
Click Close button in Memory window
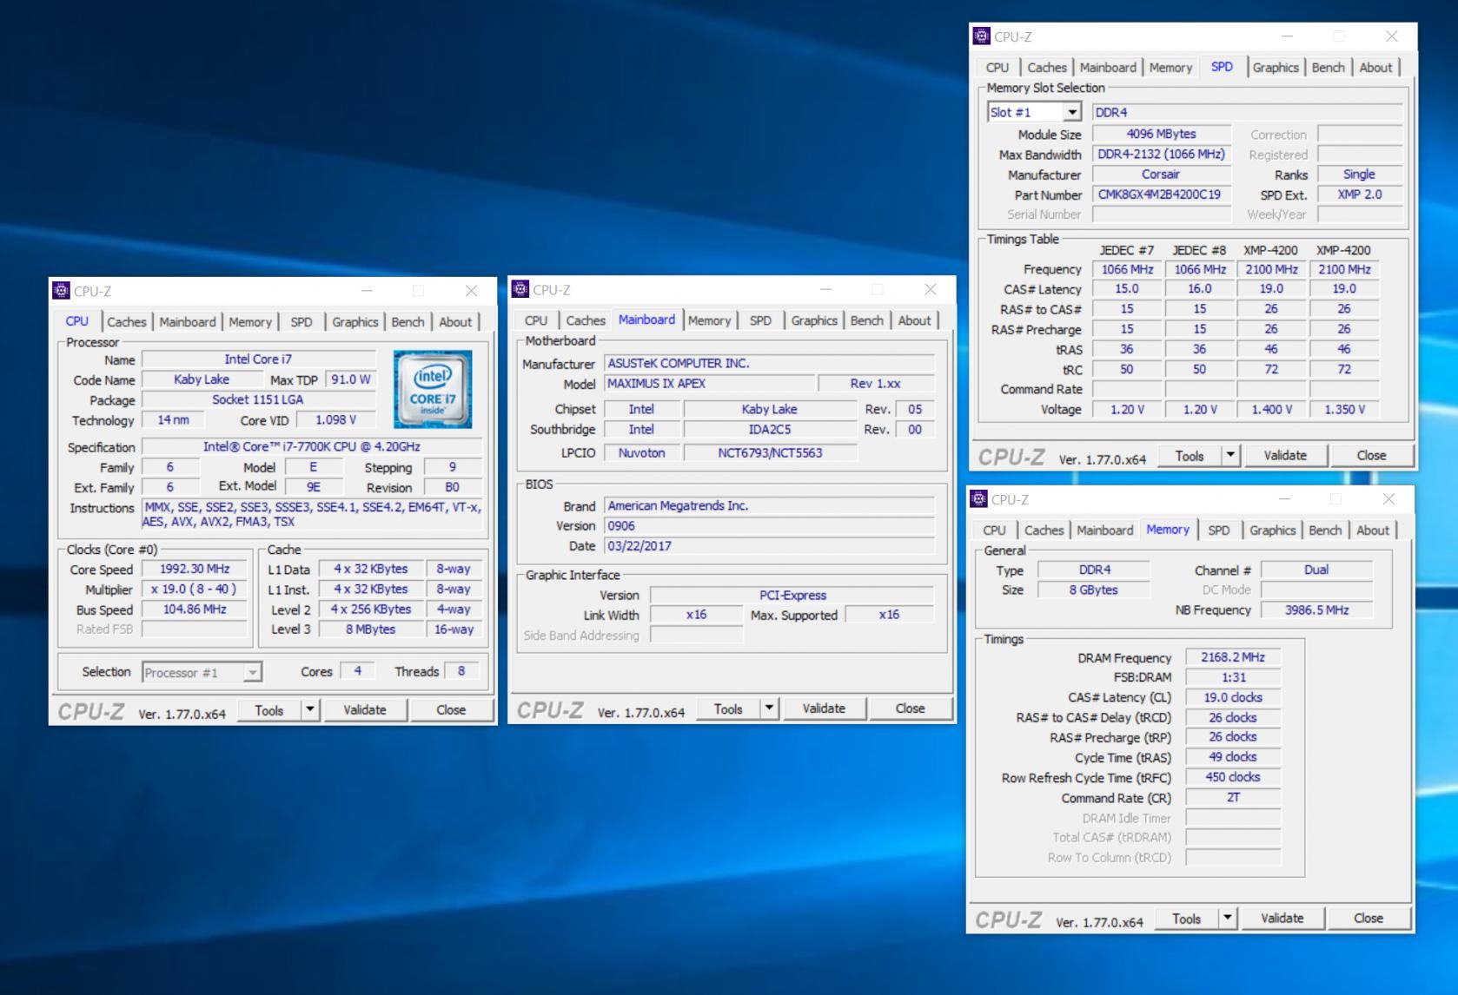pos(1368,917)
